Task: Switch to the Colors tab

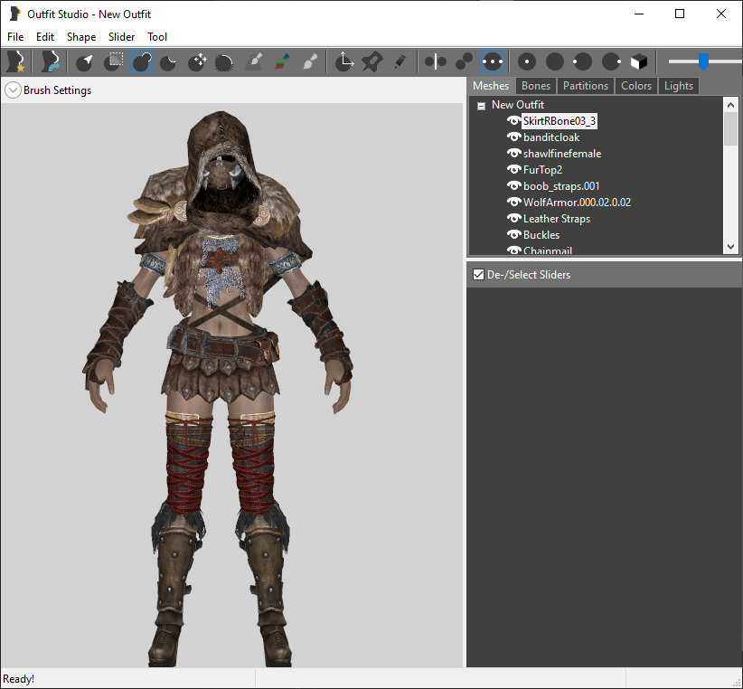Action: [x=636, y=86]
